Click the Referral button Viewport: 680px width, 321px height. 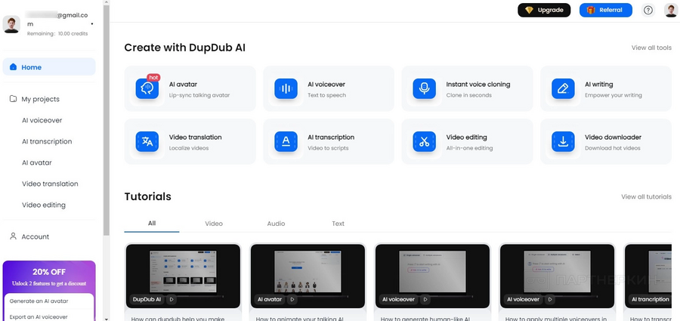(605, 10)
